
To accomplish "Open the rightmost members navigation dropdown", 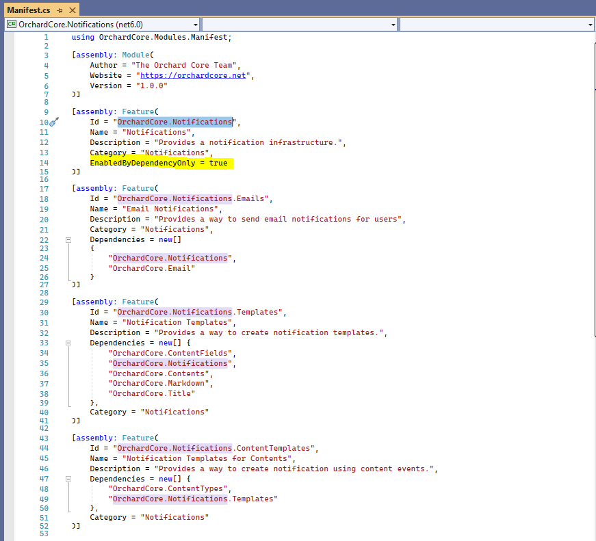I will point(497,25).
